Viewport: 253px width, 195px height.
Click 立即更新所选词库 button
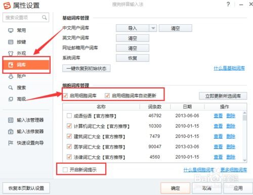[223, 96]
